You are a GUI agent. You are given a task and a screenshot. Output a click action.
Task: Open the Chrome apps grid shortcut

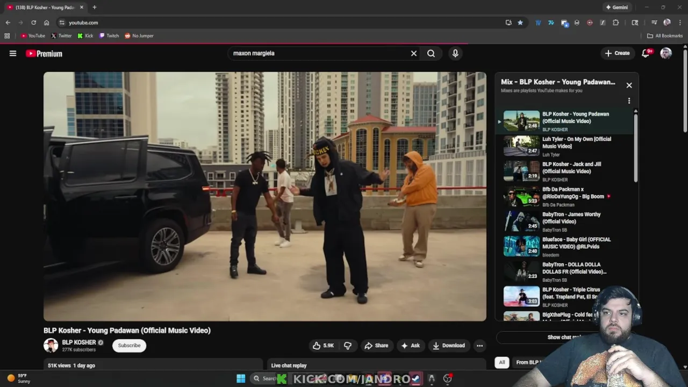click(7, 35)
